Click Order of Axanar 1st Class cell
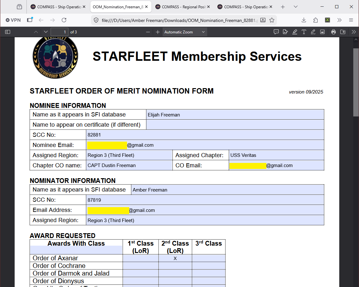 [x=141, y=258]
